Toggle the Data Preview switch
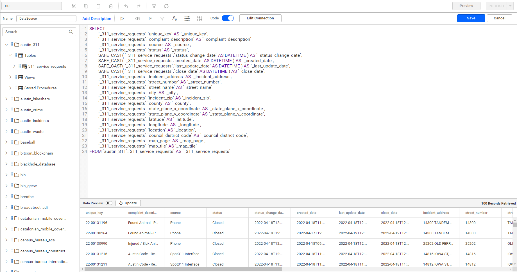517x272 pixels. point(109,203)
